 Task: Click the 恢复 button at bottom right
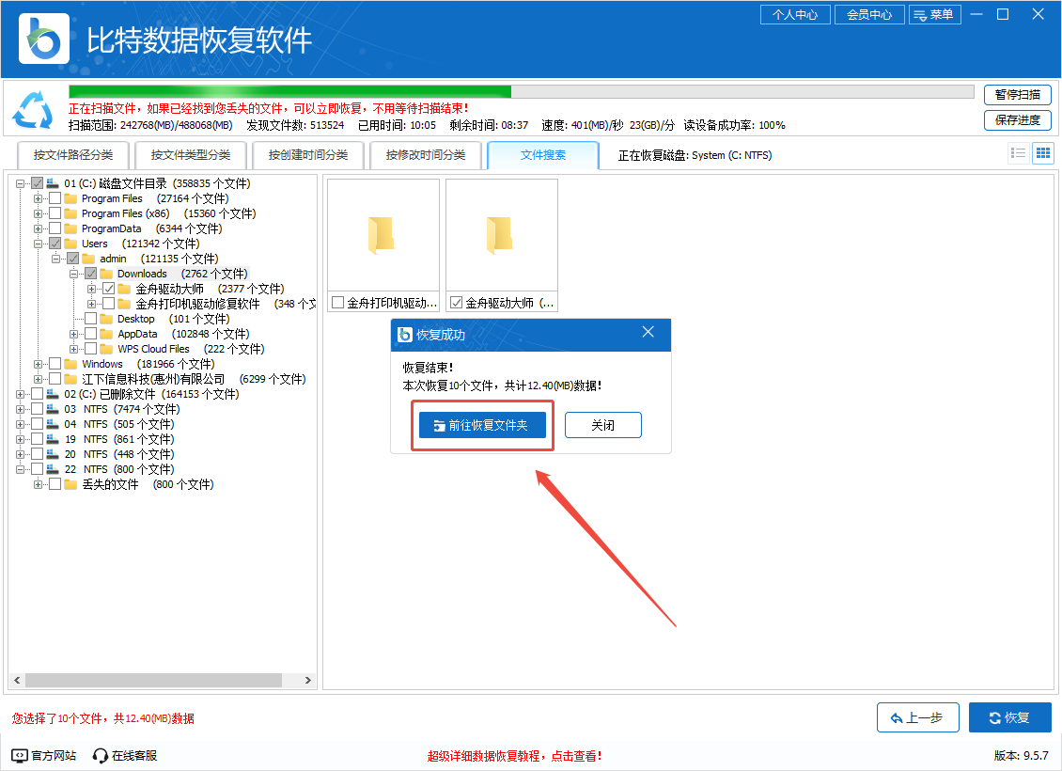coord(1010,717)
